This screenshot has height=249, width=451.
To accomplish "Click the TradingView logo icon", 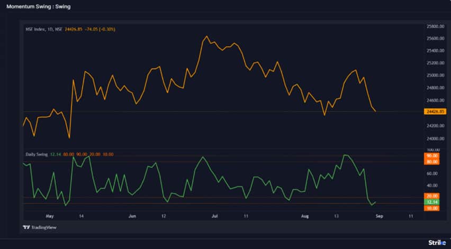I will click(26, 227).
